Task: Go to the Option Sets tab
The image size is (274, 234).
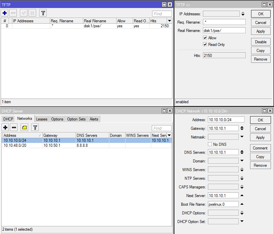Action: (x=76, y=119)
